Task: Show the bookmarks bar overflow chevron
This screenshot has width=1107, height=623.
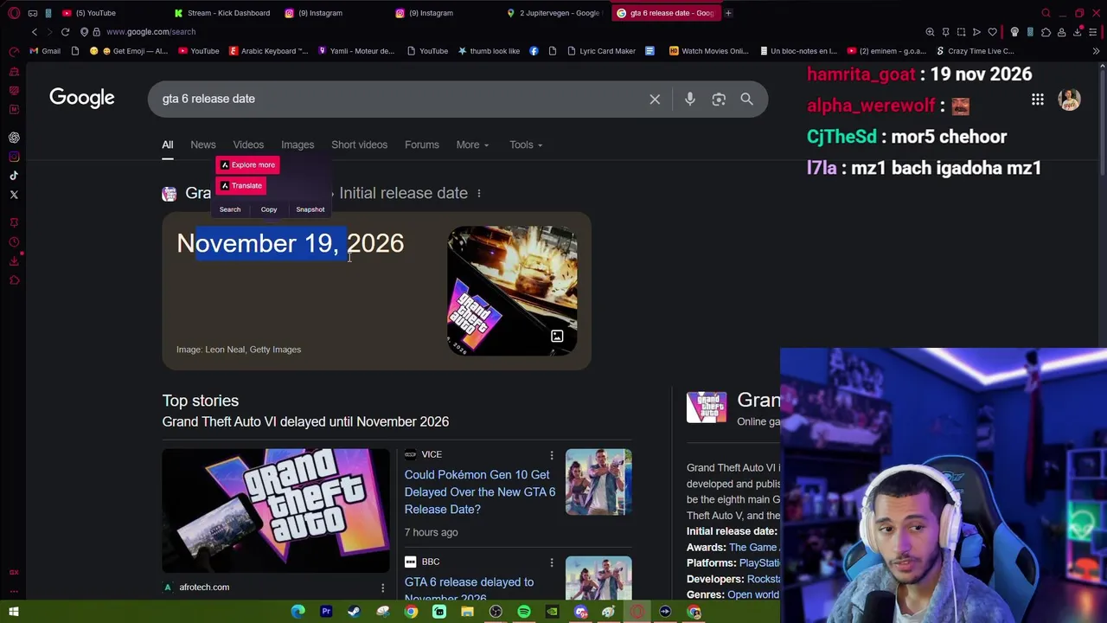Action: (x=1096, y=51)
